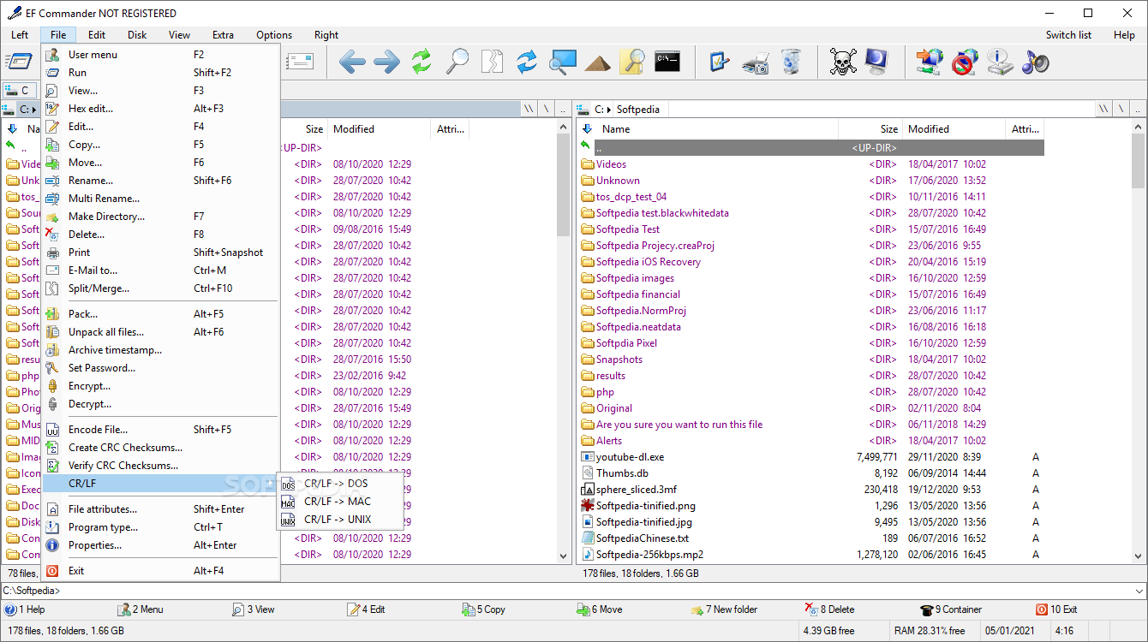Click right panel sort direction arrow
Screen dimensions: 1148x642
[x=587, y=129]
